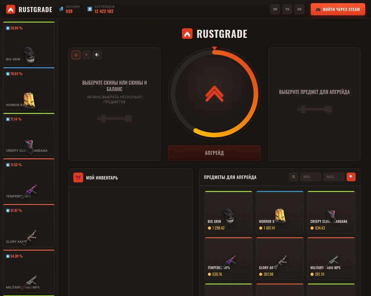Select the Glory AK47 card priced 301.98
The image size is (371, 296).
[x=280, y=258]
